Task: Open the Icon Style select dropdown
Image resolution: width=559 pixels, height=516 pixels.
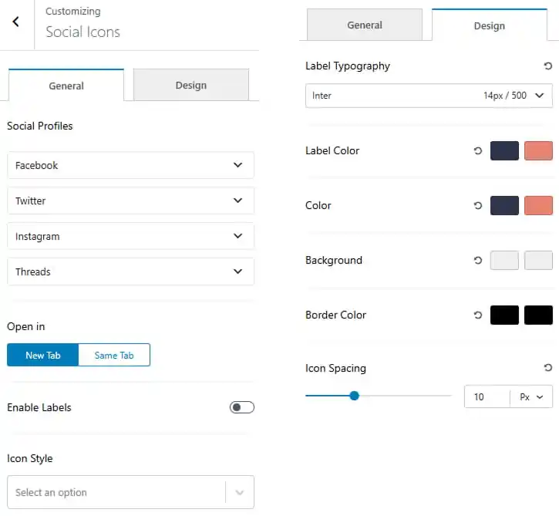Action: [x=130, y=492]
